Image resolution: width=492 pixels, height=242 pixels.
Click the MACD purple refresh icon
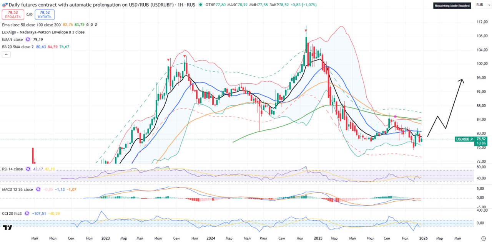pos(38,189)
